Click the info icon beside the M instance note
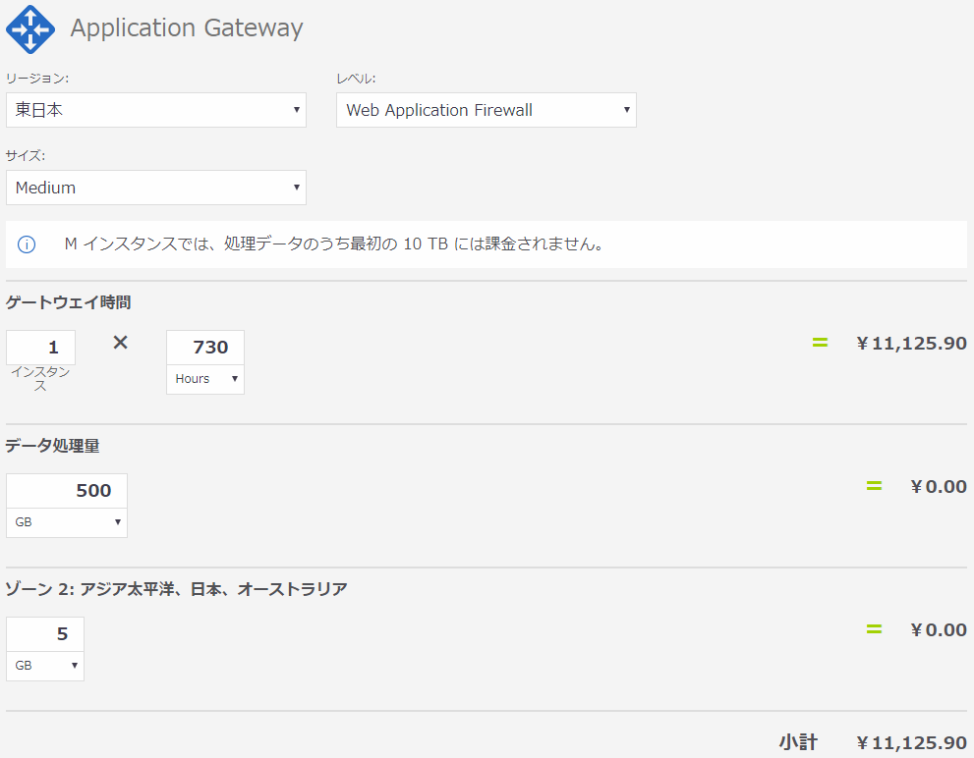 pos(27,244)
